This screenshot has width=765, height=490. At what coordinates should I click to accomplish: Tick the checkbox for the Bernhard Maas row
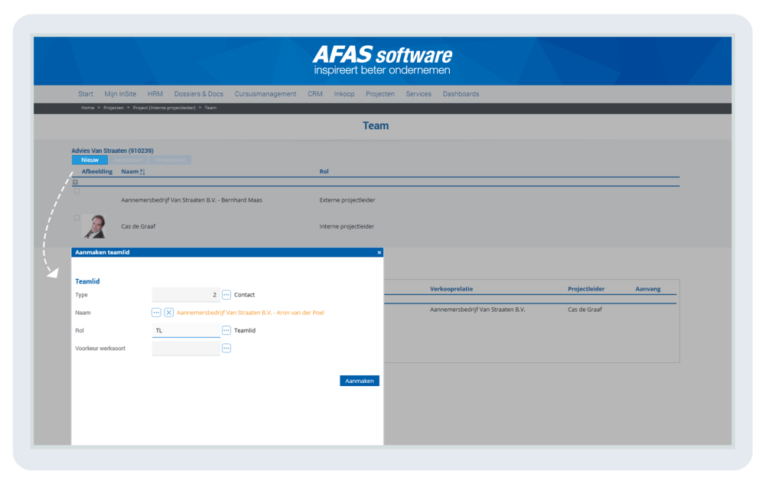pyautogui.click(x=76, y=191)
